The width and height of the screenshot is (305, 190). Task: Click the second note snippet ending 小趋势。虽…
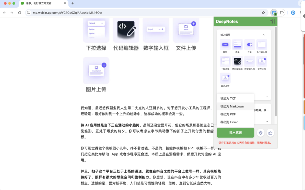pos(262,110)
